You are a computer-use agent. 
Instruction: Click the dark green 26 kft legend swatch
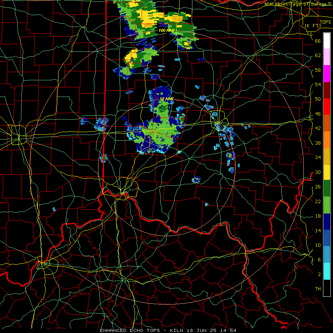[327, 188]
